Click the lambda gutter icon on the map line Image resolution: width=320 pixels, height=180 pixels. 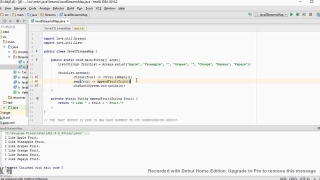[x=36, y=81]
